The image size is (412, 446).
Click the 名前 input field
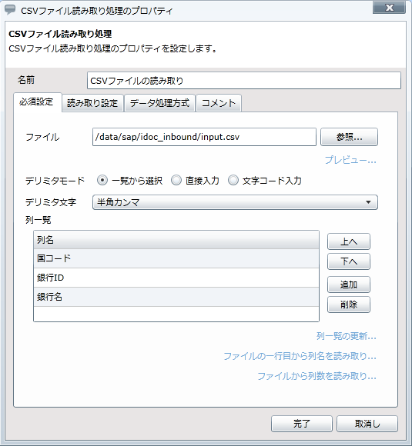click(x=244, y=81)
